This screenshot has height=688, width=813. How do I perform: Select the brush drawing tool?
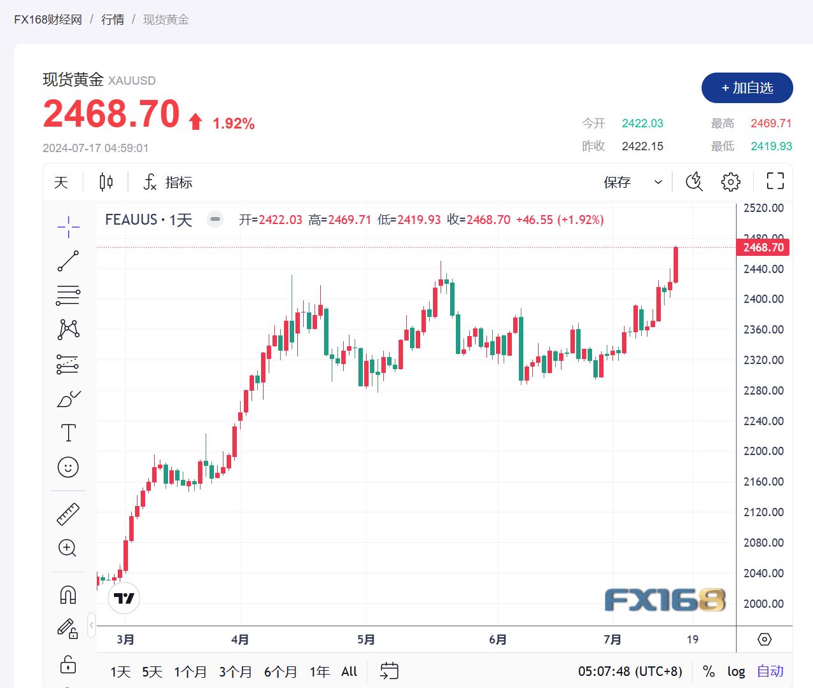click(x=68, y=399)
